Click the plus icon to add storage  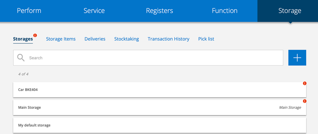pyautogui.click(x=297, y=58)
